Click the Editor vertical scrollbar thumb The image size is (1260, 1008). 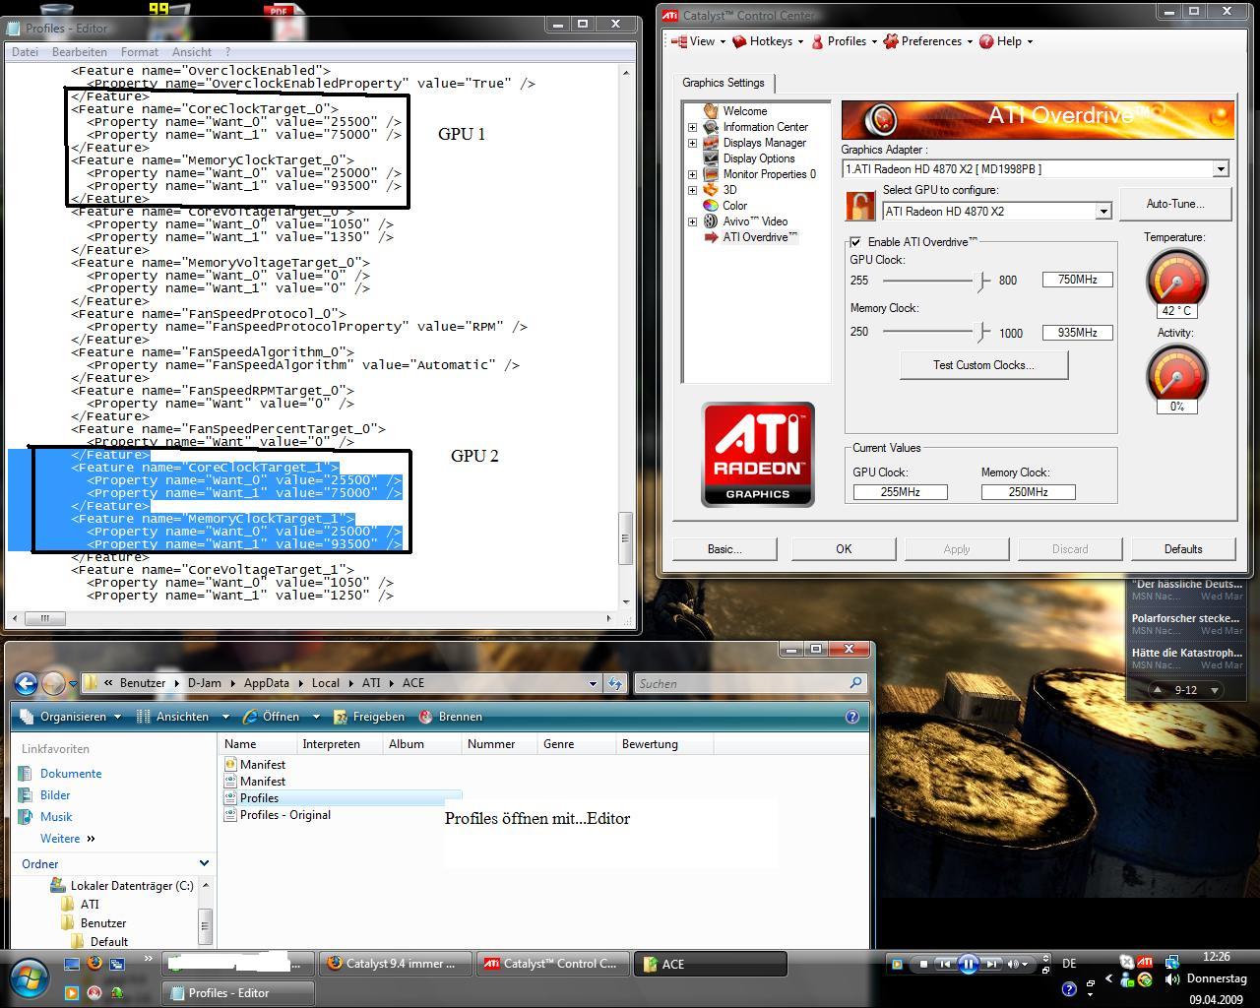626,538
